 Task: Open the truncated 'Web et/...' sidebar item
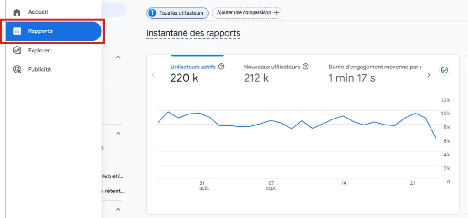point(112,176)
